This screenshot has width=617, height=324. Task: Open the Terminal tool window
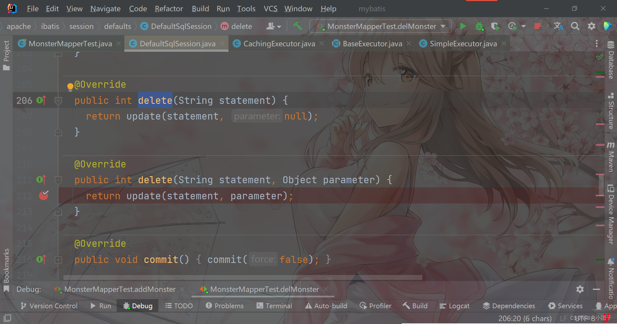coord(274,306)
